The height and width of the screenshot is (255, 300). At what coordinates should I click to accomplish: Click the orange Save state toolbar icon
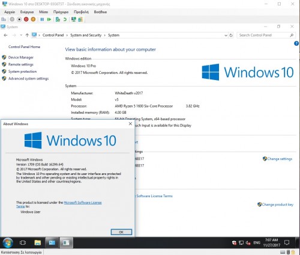(x=33, y=19)
